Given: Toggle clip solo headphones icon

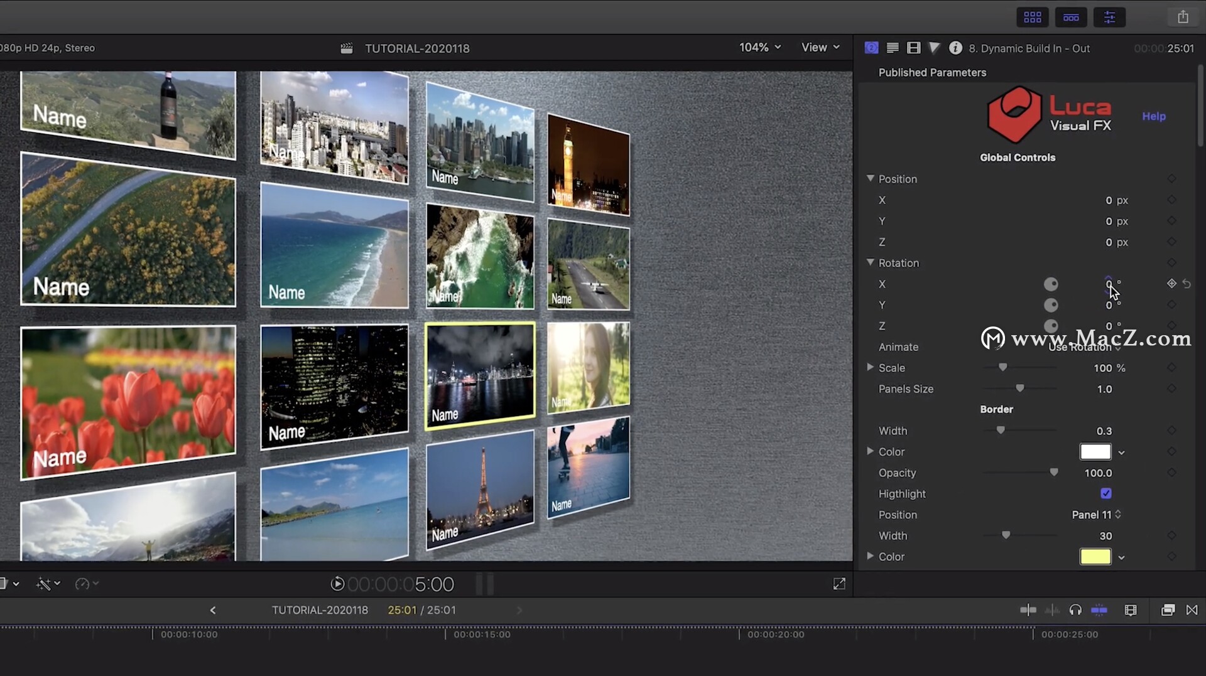Looking at the screenshot, I should pos(1075,610).
